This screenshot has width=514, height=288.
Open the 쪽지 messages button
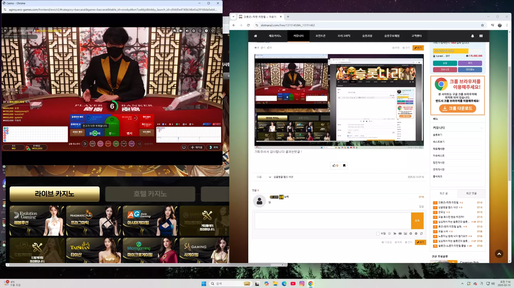[470, 63]
